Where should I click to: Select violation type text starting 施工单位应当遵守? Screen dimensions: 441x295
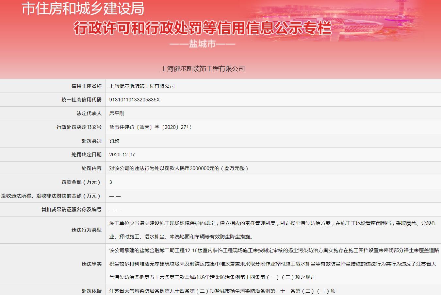(x=273, y=230)
